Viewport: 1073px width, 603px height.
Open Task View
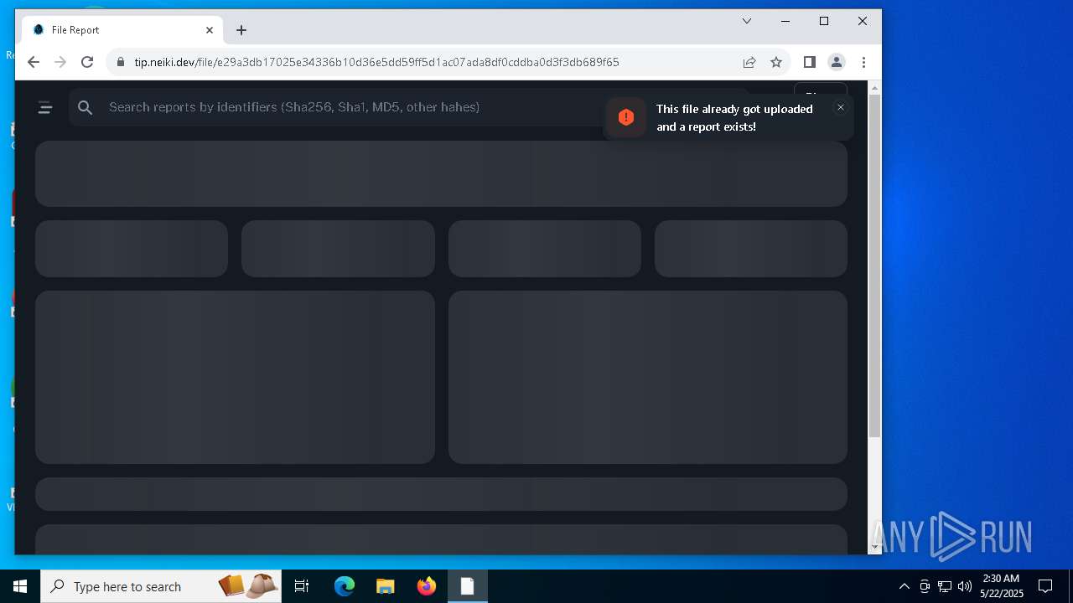(302, 586)
